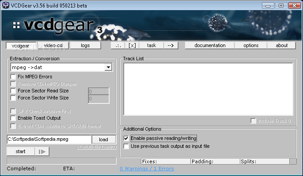Click the .:. button

118,45
